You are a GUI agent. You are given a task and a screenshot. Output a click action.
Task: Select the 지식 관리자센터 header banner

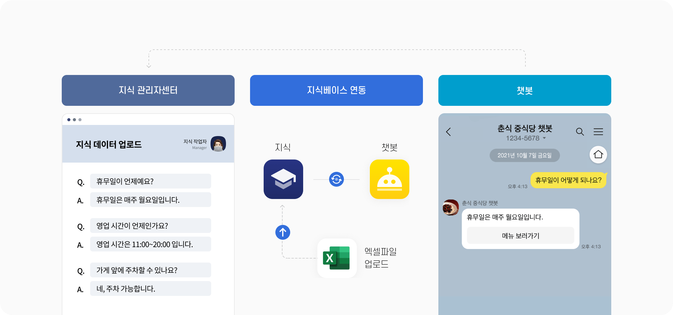coord(148,90)
